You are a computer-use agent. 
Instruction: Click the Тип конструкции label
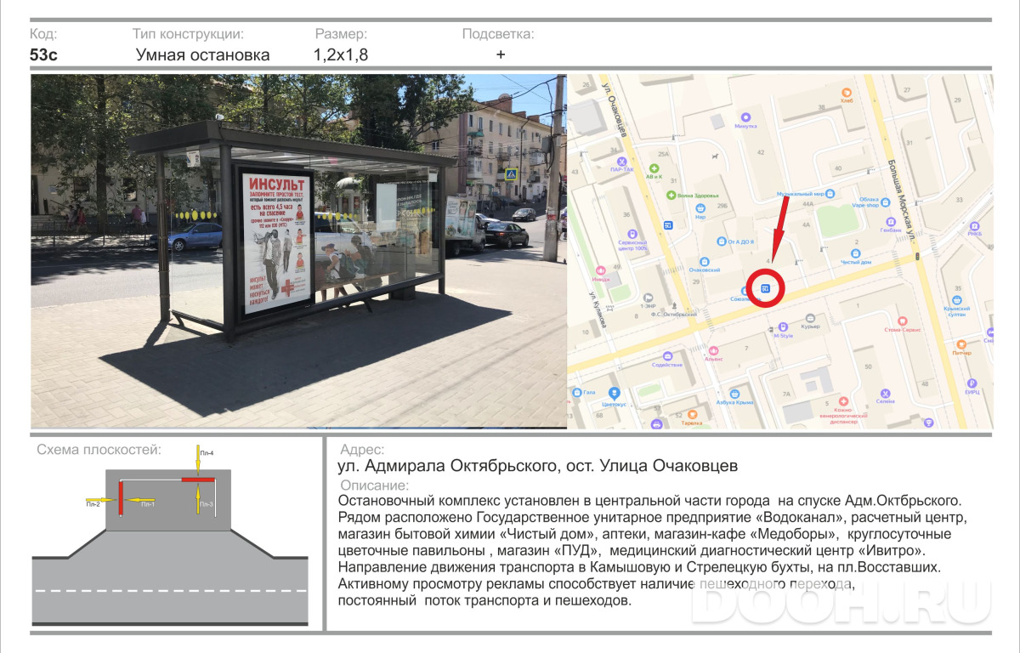188,34
